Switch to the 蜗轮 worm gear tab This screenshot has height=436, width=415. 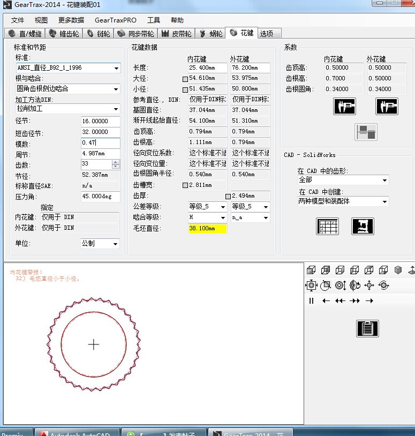(x=210, y=34)
